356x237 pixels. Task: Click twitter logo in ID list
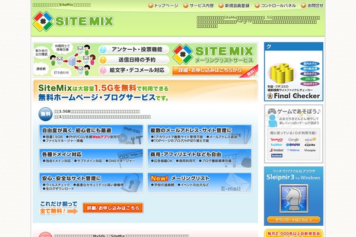click(276, 145)
